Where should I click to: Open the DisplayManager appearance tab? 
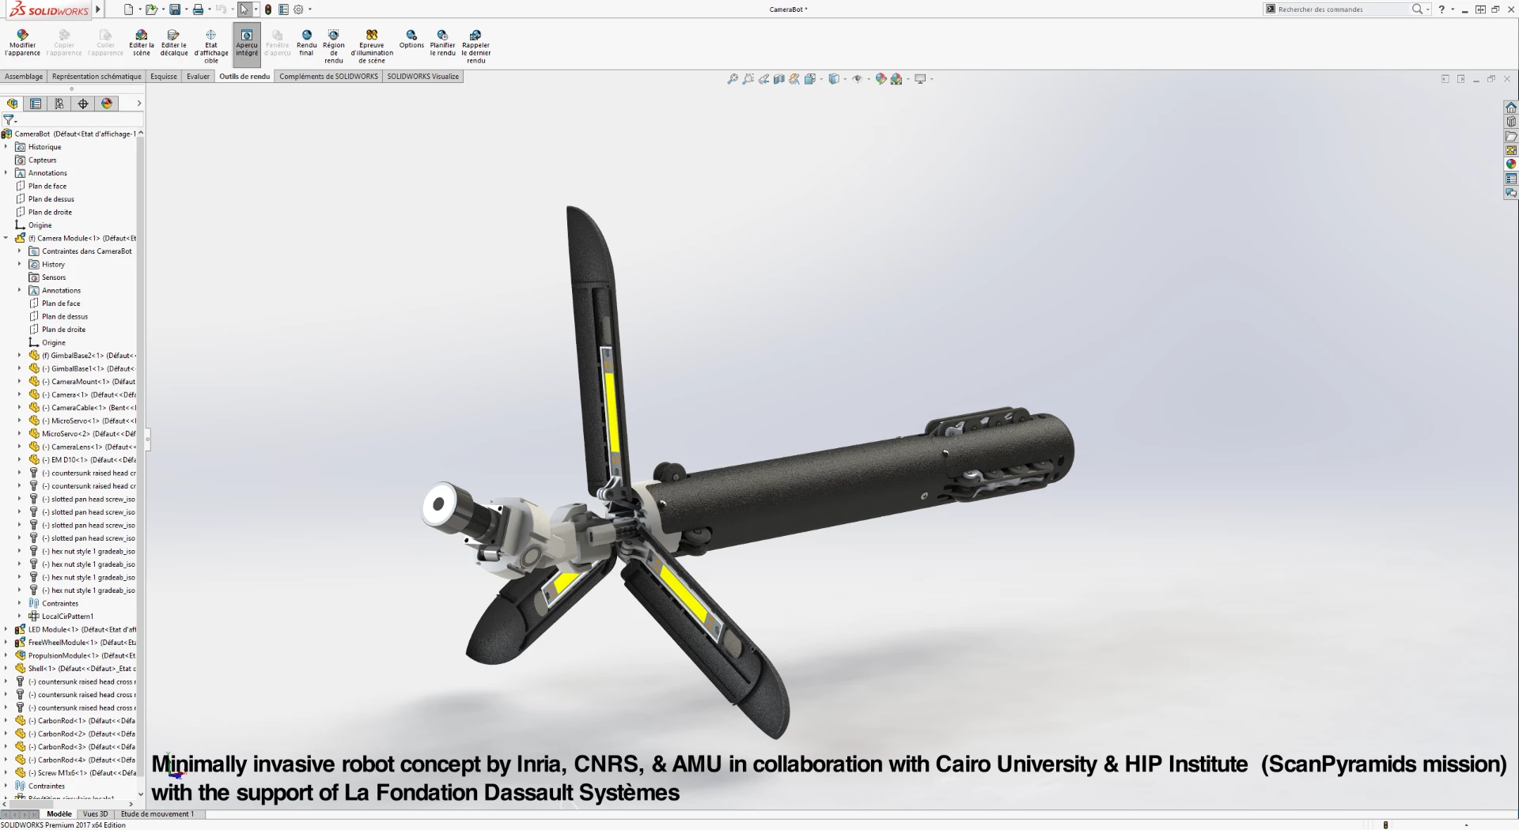[x=107, y=104]
